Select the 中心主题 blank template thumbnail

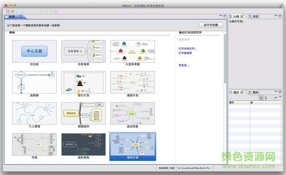tap(34, 51)
